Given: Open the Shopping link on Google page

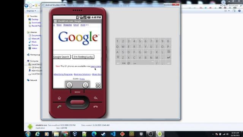Looking at the screenshot, I should pyautogui.click(x=68, y=25).
